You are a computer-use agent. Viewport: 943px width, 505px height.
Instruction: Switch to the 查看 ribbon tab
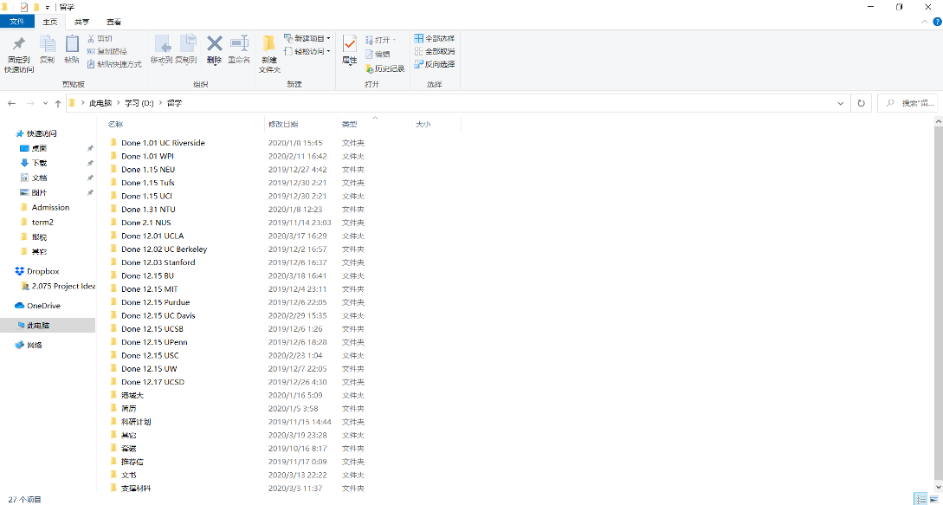point(113,21)
